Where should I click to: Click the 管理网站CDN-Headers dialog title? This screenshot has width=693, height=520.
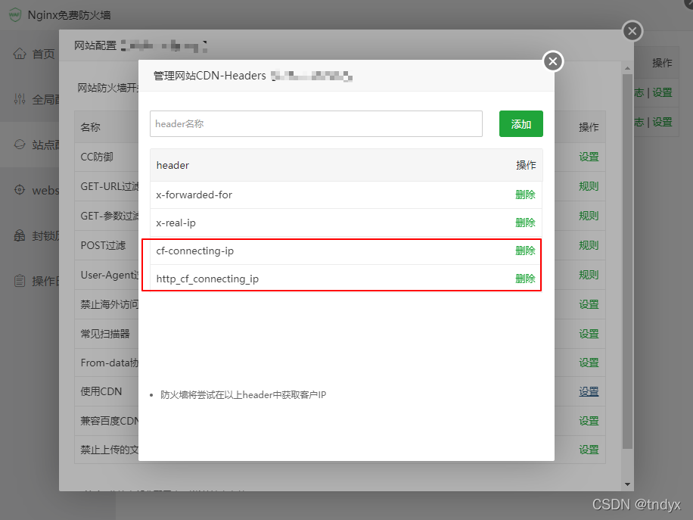210,76
